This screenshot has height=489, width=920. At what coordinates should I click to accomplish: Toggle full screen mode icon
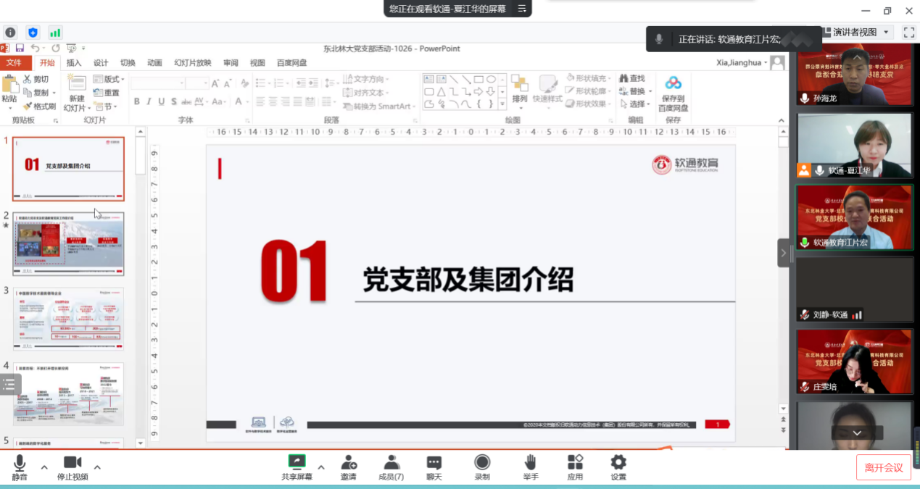[x=908, y=32]
